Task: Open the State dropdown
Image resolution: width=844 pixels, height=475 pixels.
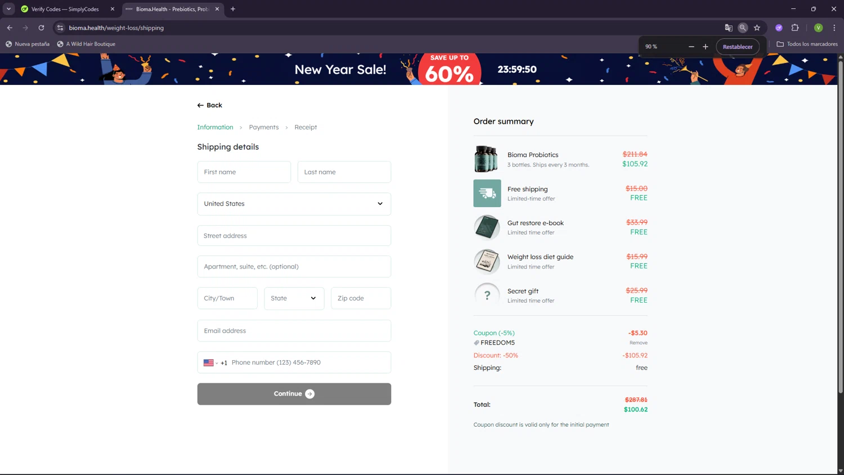Action: tap(294, 298)
